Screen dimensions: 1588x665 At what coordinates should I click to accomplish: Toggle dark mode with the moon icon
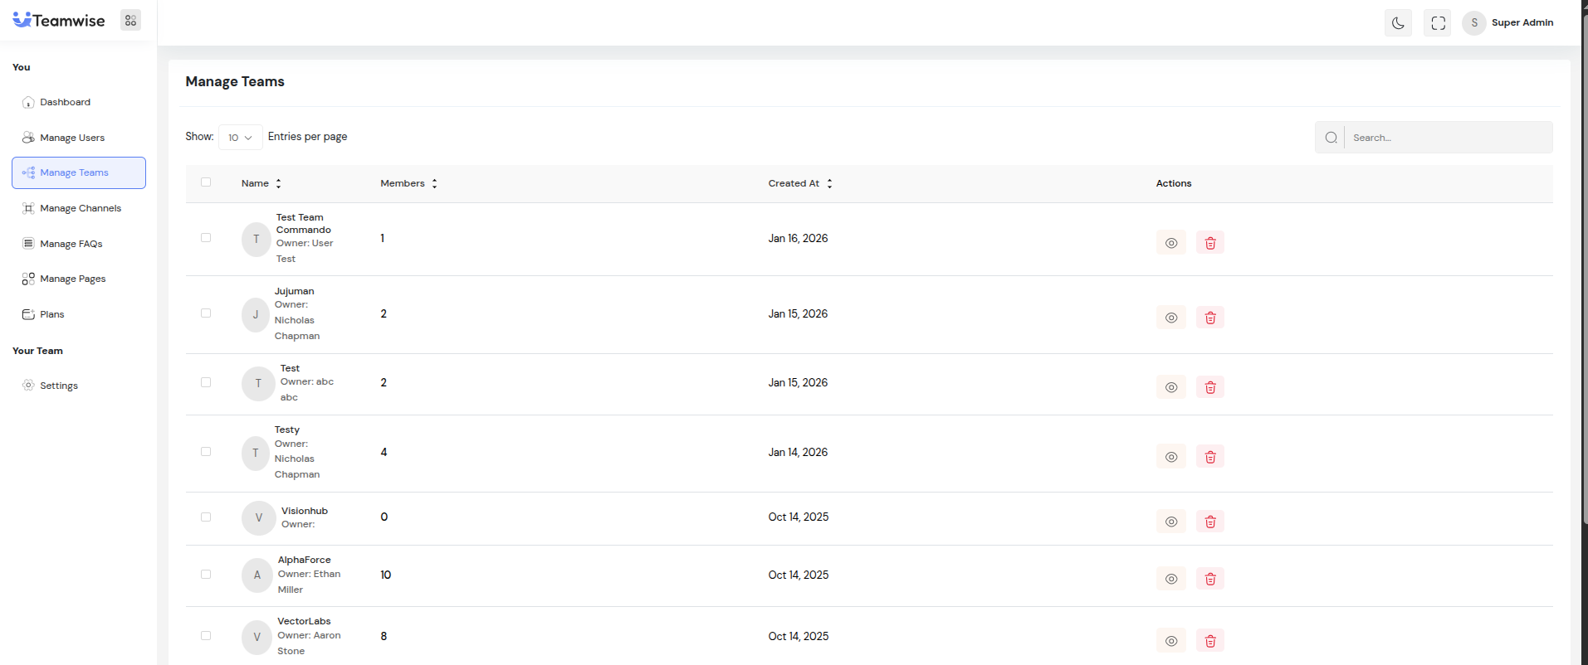pos(1398,23)
